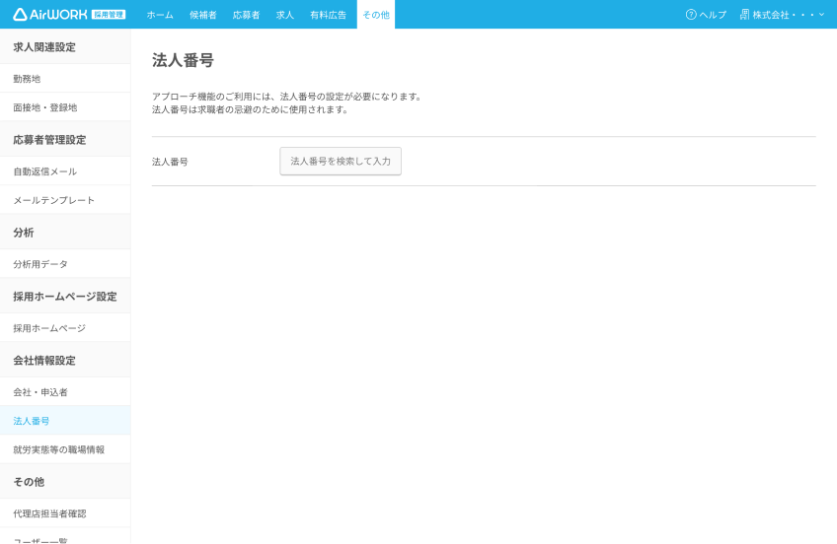
Task: Click the company building icon
Action: click(x=744, y=15)
